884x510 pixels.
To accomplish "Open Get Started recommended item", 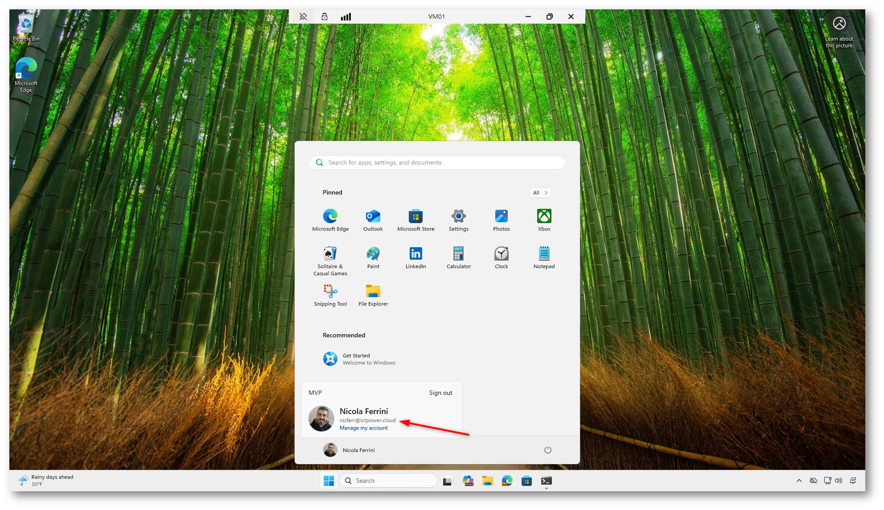I will (359, 359).
